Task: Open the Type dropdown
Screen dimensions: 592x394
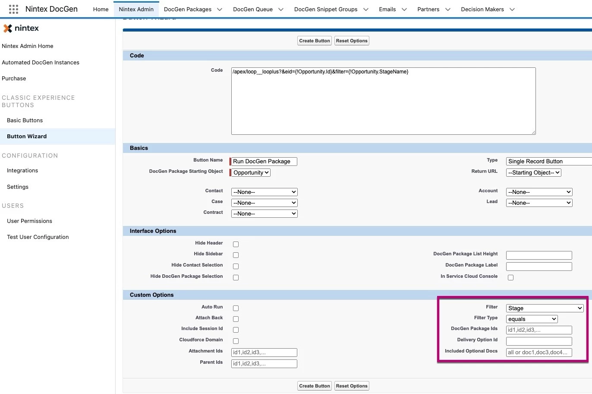Action: tap(549, 161)
